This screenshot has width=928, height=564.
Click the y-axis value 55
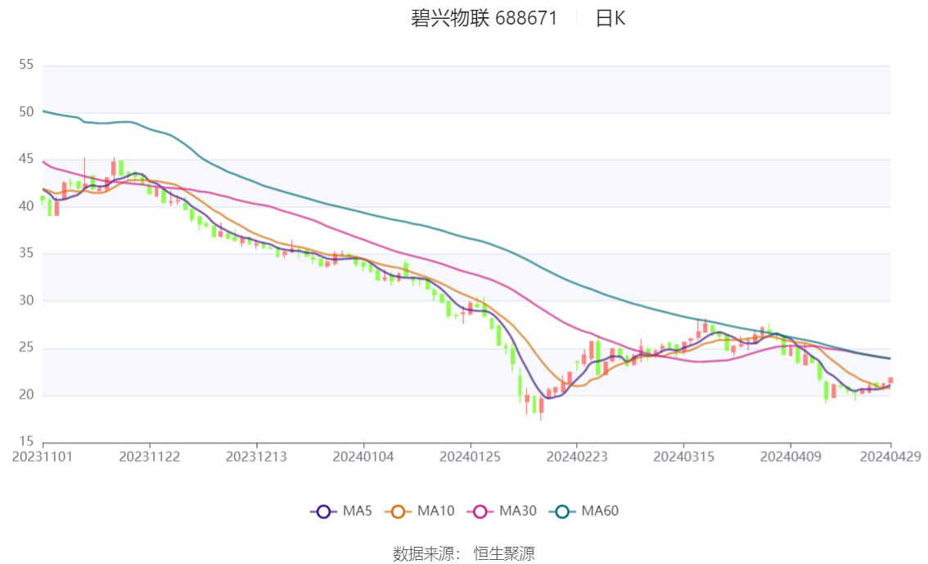click(26, 65)
